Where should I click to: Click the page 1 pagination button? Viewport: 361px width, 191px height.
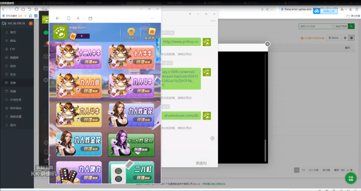(x=296, y=170)
